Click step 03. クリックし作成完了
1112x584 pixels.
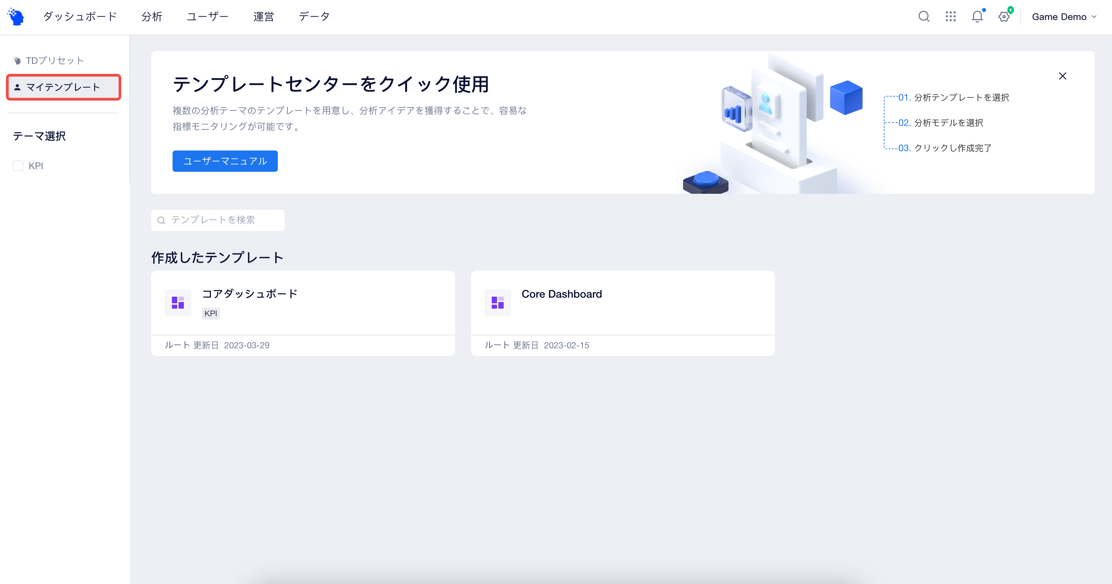pyautogui.click(x=945, y=148)
